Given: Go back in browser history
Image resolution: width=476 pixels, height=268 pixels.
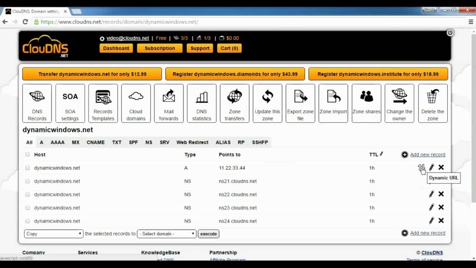Looking at the screenshot, I should (5, 22).
